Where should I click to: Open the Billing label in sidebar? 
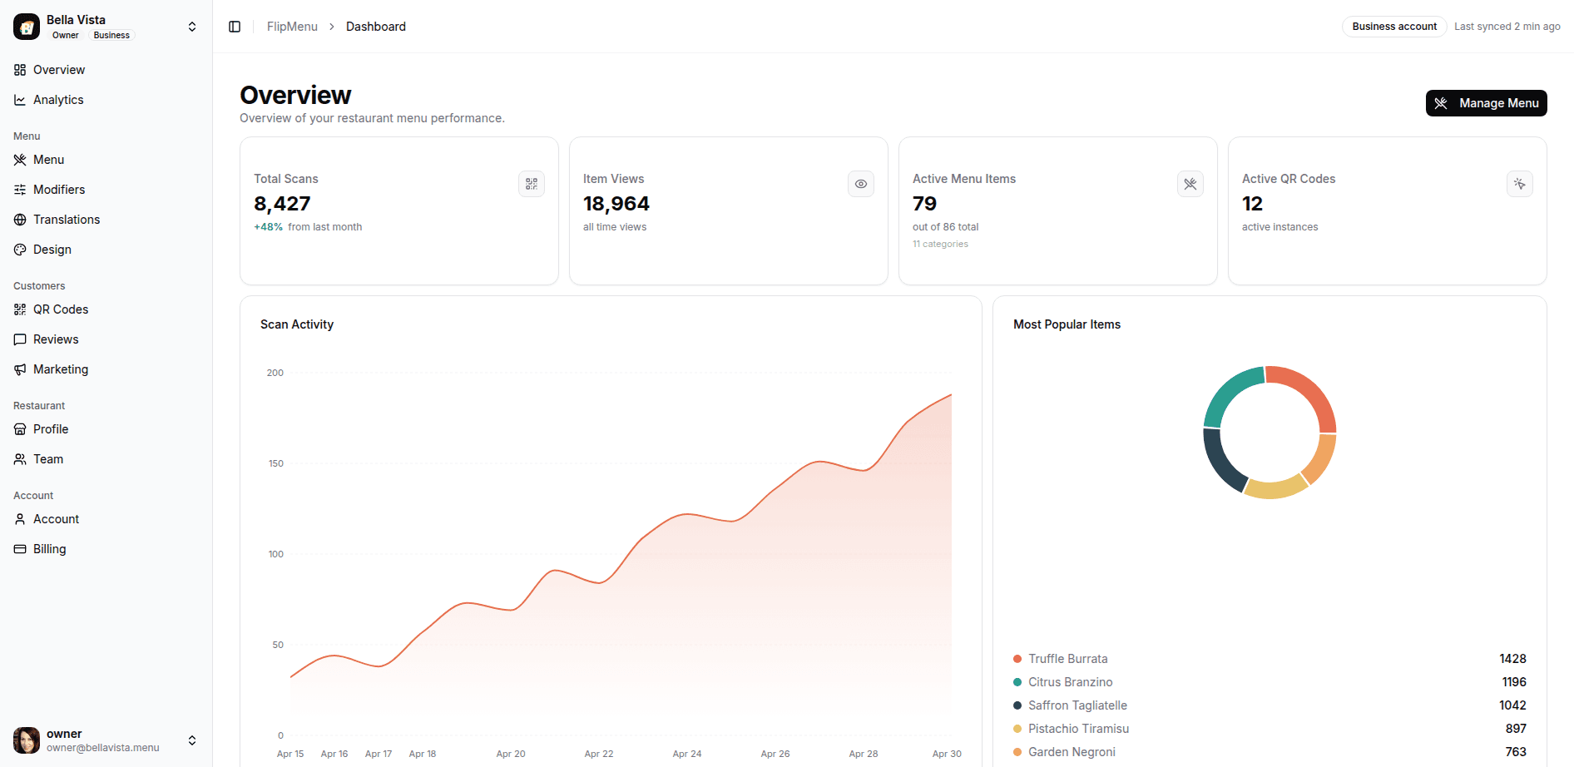pyautogui.click(x=50, y=549)
